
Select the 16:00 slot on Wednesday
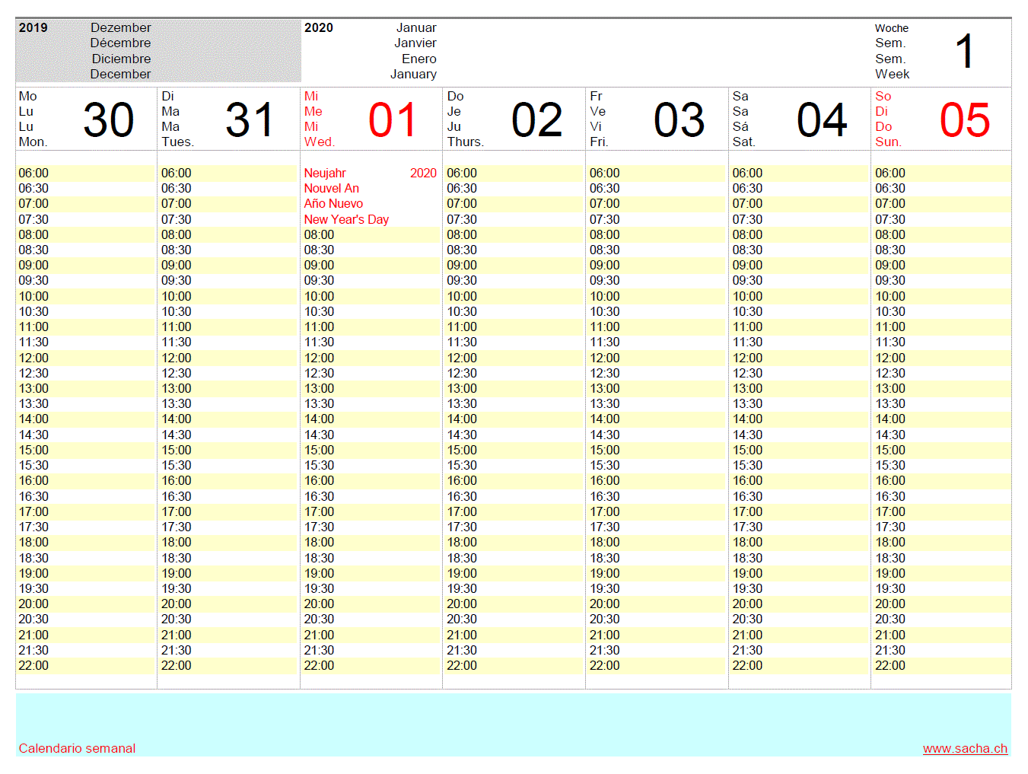pyautogui.click(x=371, y=481)
